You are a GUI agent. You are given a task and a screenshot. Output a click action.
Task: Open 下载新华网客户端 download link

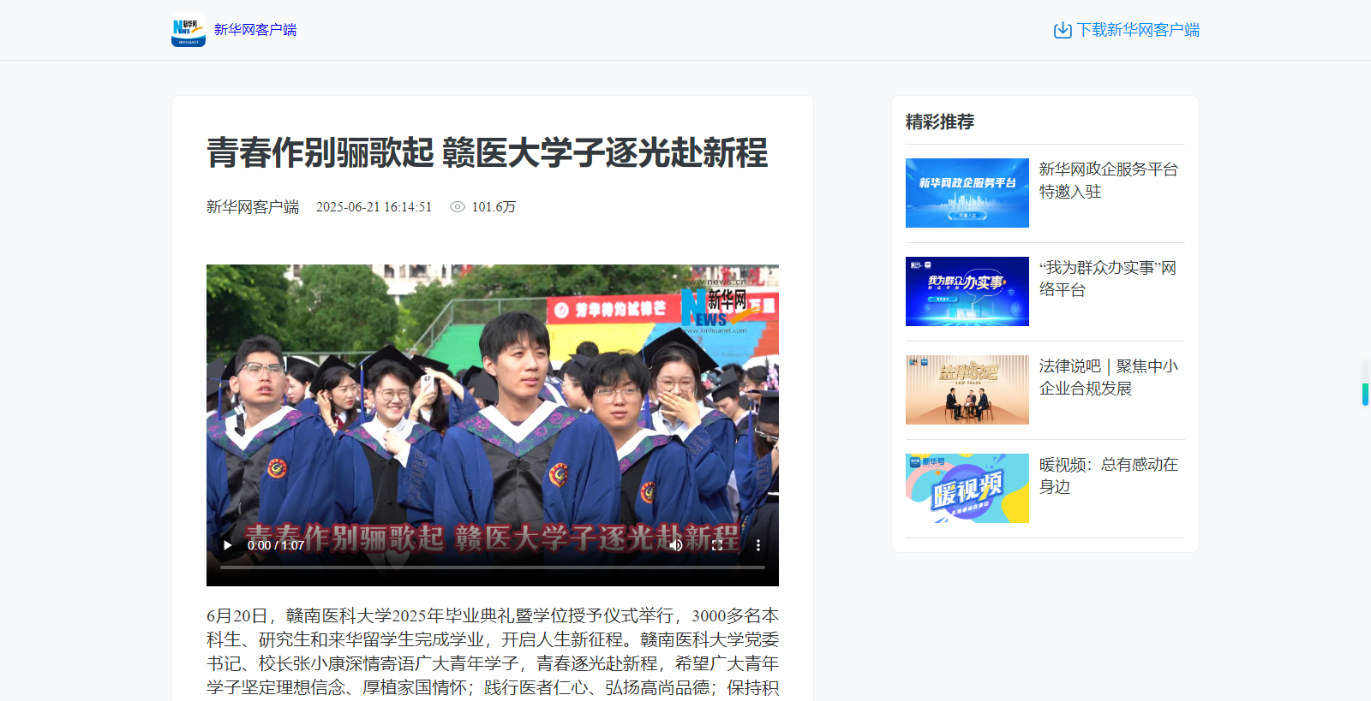click(1138, 30)
